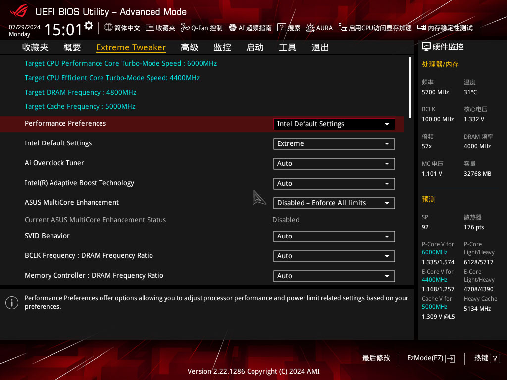Viewport: 507px width, 380px height.
Task: Open Intel(R) Adaptive Boost Technology dropdown
Action: (x=334, y=183)
